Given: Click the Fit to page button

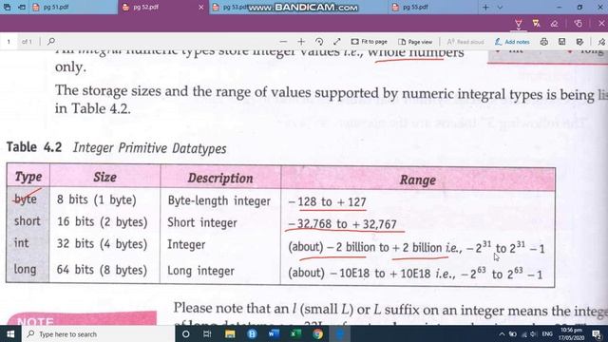Looking at the screenshot, I should [370, 42].
